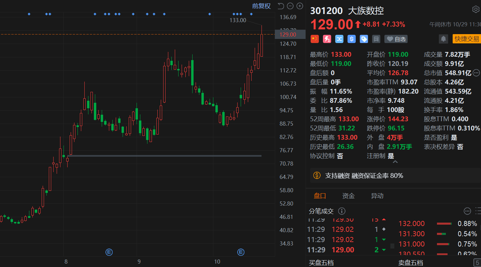Expand more options next to 总市值
Screen dimensions: 481x267
476,73
